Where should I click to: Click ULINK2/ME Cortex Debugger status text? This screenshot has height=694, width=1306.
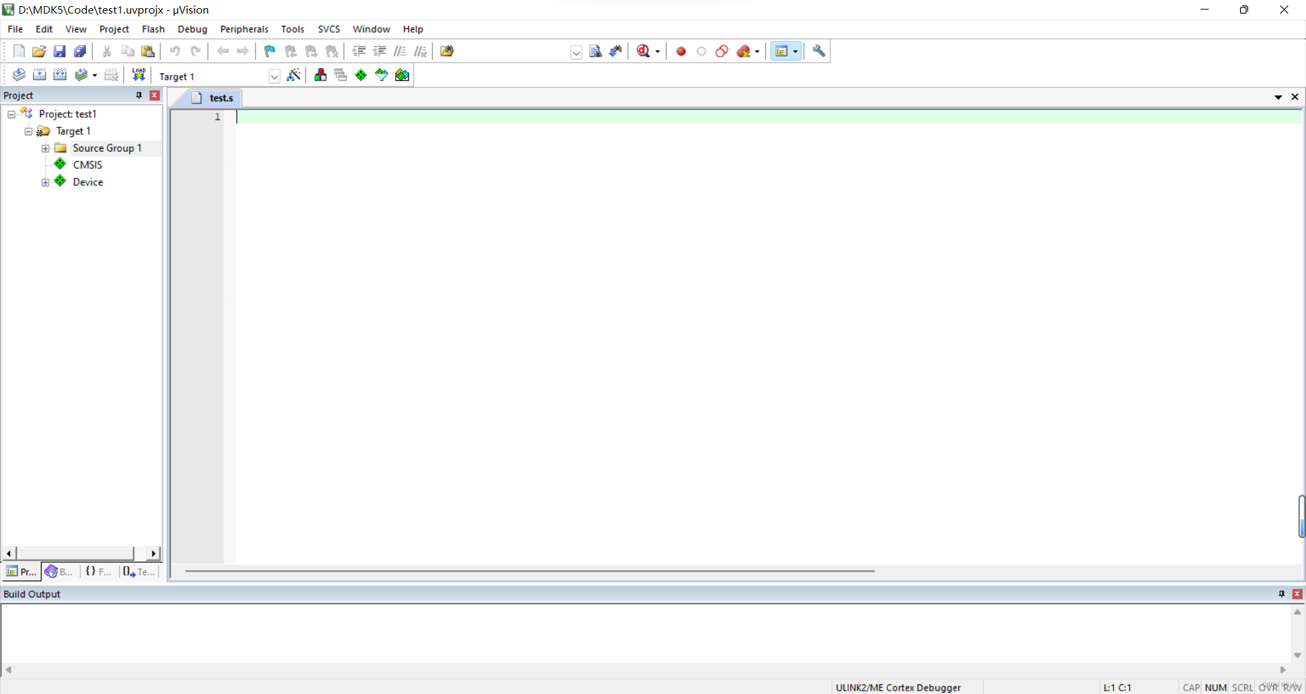point(898,687)
